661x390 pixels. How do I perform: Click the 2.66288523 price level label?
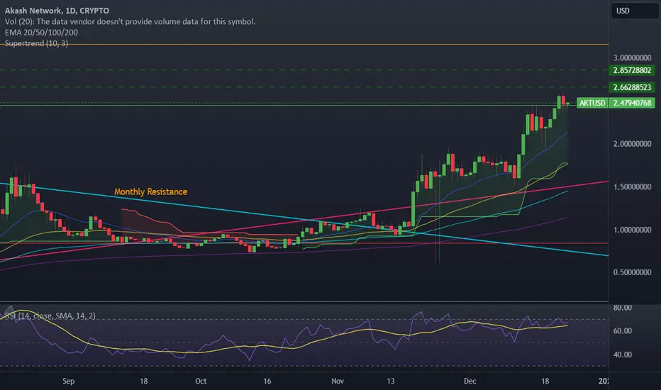coord(632,87)
